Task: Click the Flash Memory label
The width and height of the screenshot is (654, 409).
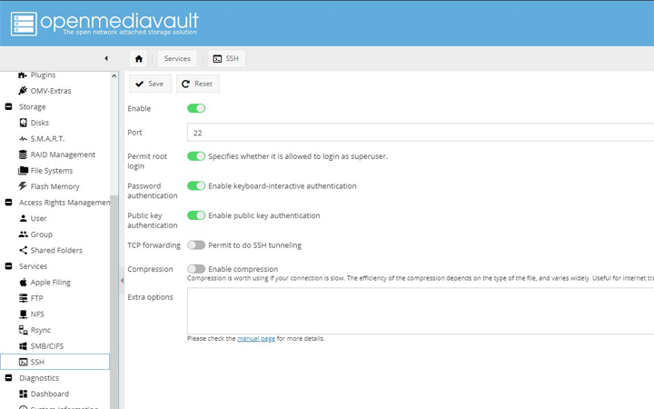Action: tap(55, 186)
